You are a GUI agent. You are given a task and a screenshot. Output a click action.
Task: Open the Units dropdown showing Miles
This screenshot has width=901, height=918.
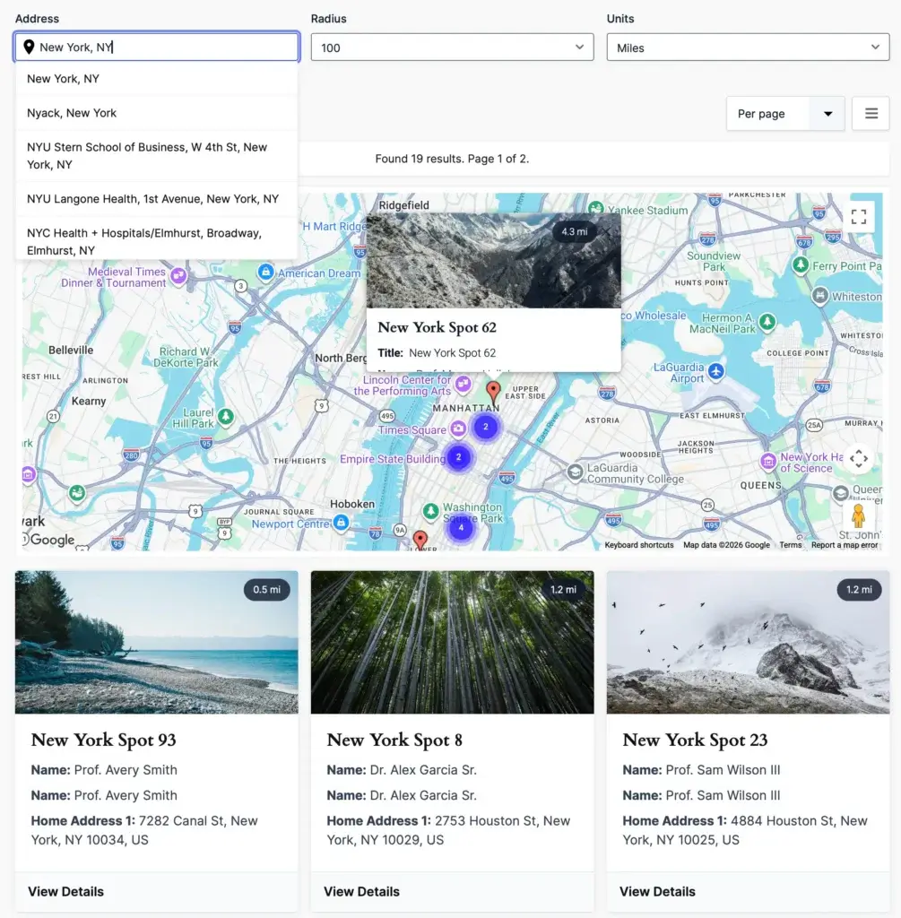pos(748,48)
